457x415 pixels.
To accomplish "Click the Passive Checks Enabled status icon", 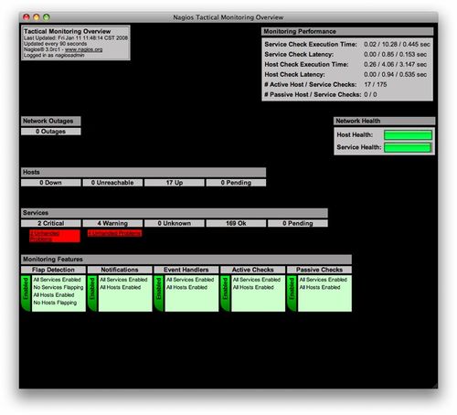I will pyautogui.click(x=292, y=293).
